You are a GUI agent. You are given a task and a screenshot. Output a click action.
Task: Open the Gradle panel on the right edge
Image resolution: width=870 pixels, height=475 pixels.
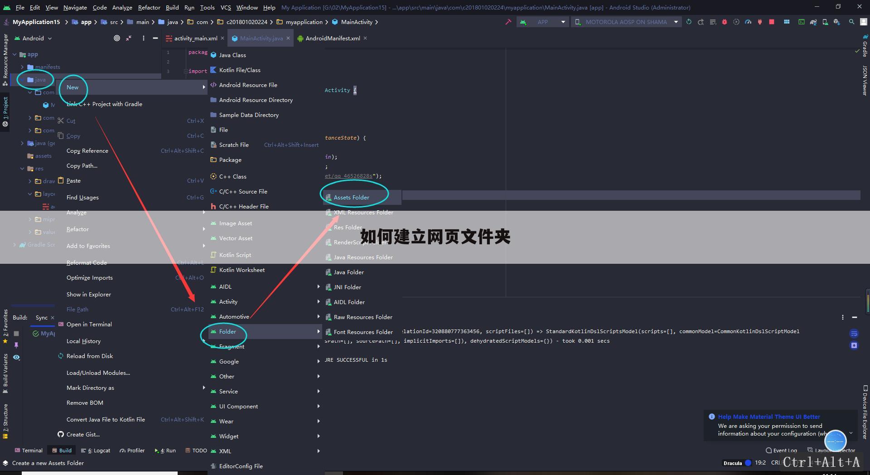[x=865, y=51]
